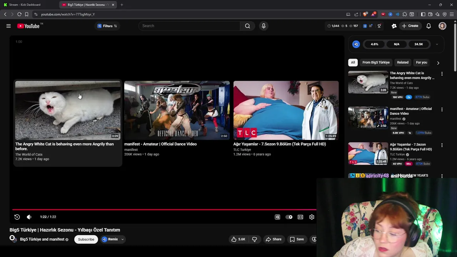The height and width of the screenshot is (257, 457).
Task: Click the red video progress bar
Action: (164, 210)
